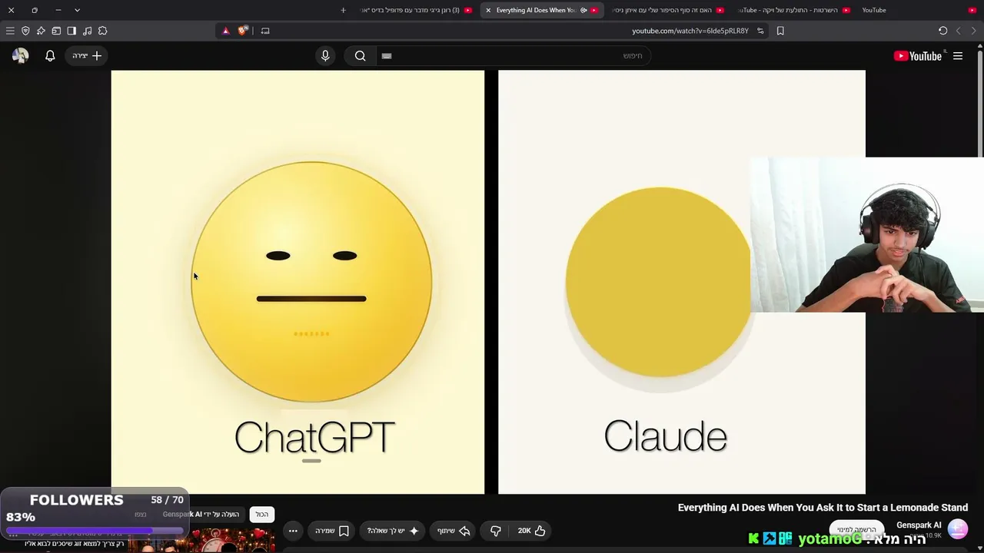Switch to the tab starting with (3)
The height and width of the screenshot is (553, 984).
pyautogui.click(x=417, y=10)
